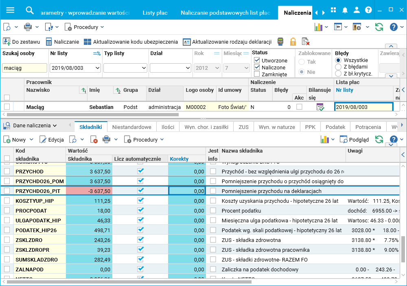Screen dimensions: 407x286
Task: Switch to the ZUS tab
Action: click(x=243, y=127)
